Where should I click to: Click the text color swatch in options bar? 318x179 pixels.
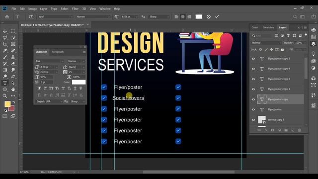click(199, 17)
